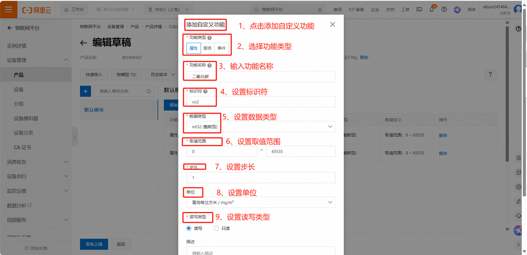This screenshot has height=255, width=527.
Task: Click the help icon next to 功能名称
Action: click(x=209, y=65)
